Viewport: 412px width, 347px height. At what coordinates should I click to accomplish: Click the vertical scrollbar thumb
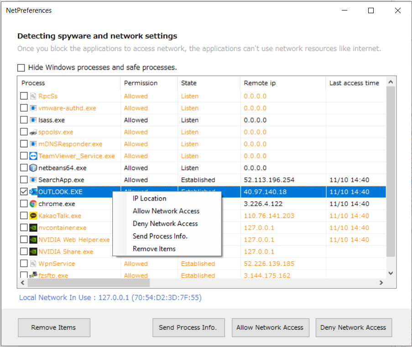coord(391,171)
